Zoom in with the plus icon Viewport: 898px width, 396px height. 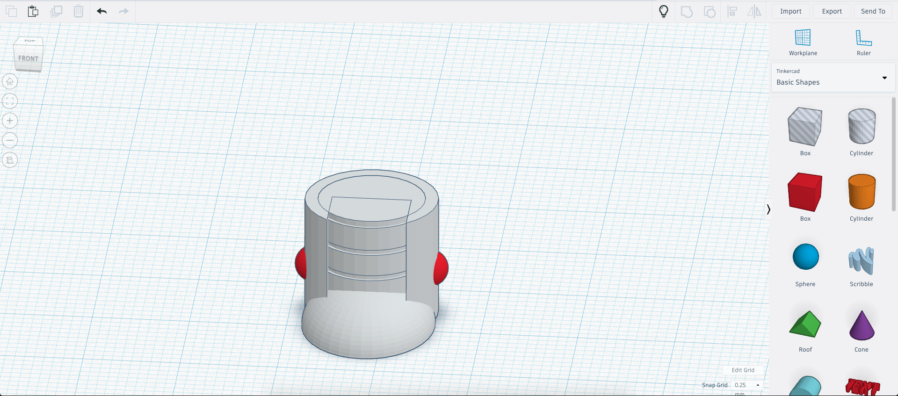point(10,121)
